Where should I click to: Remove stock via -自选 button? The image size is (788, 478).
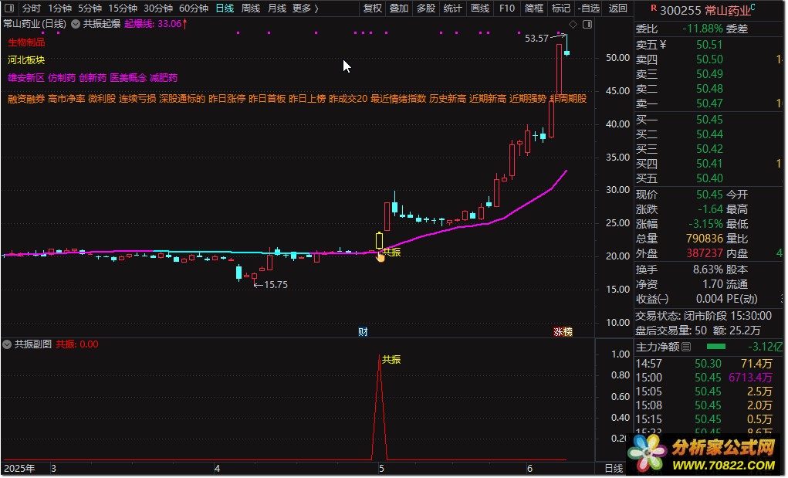pyautogui.click(x=589, y=8)
